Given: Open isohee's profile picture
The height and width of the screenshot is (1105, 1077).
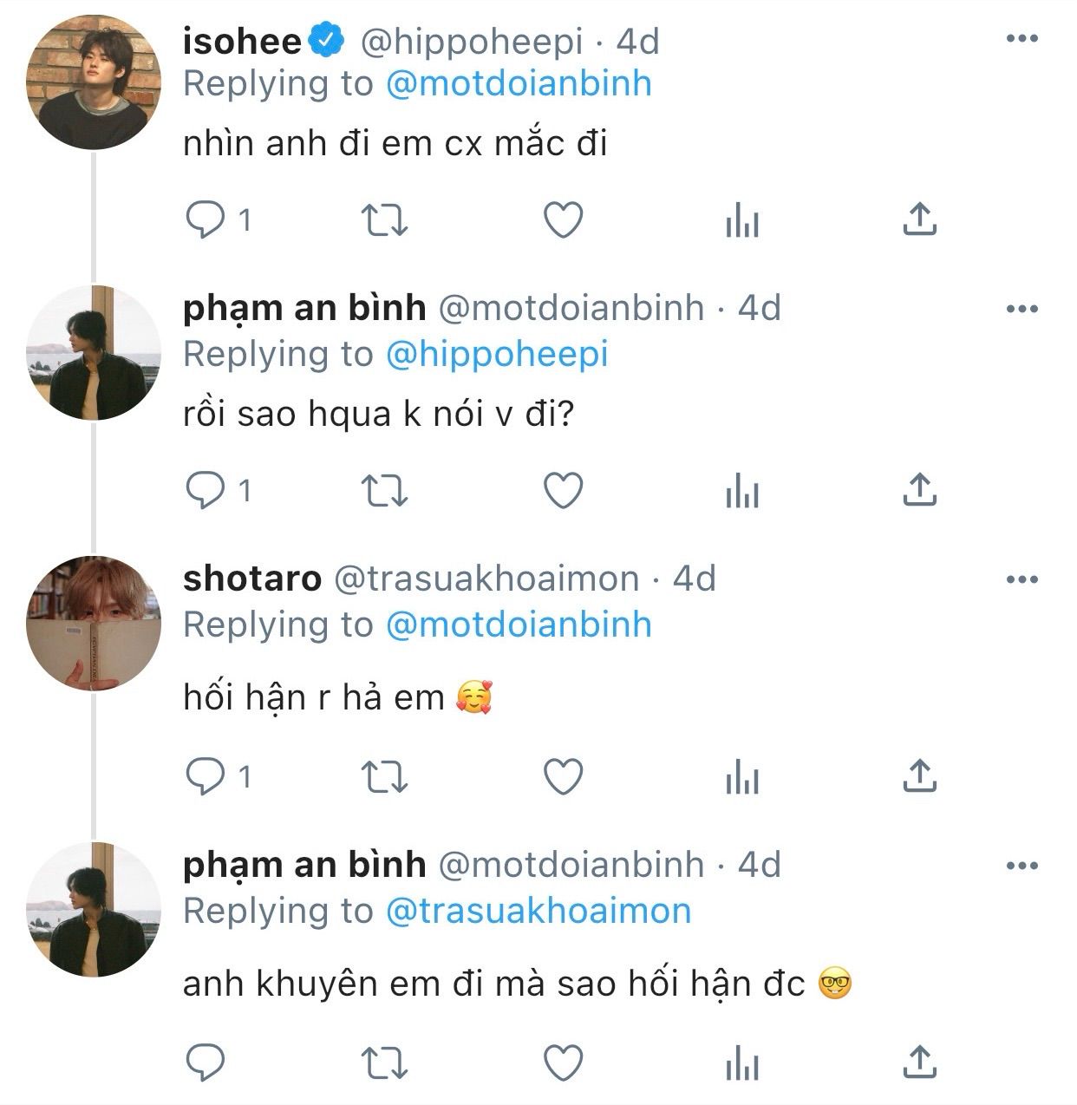Looking at the screenshot, I should tap(94, 82).
